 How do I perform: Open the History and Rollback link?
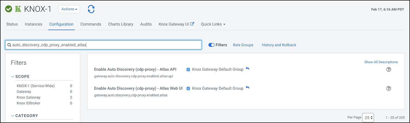pyautogui.click(x=279, y=45)
